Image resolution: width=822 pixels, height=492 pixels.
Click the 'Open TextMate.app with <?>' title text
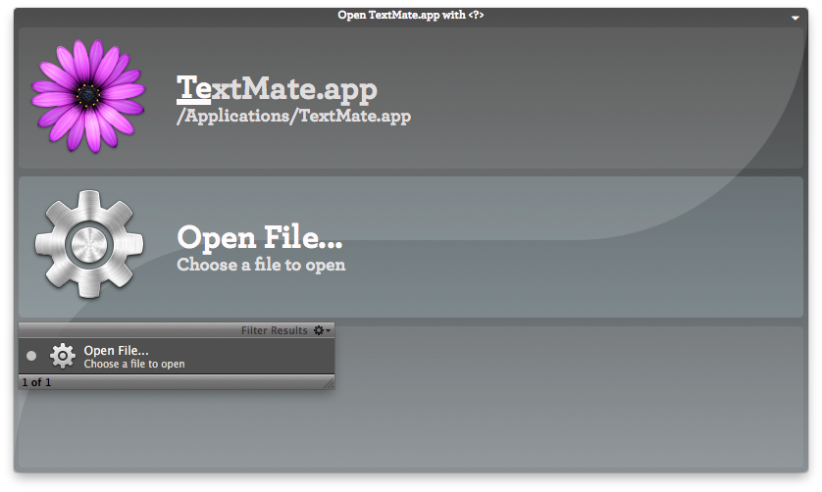(410, 15)
